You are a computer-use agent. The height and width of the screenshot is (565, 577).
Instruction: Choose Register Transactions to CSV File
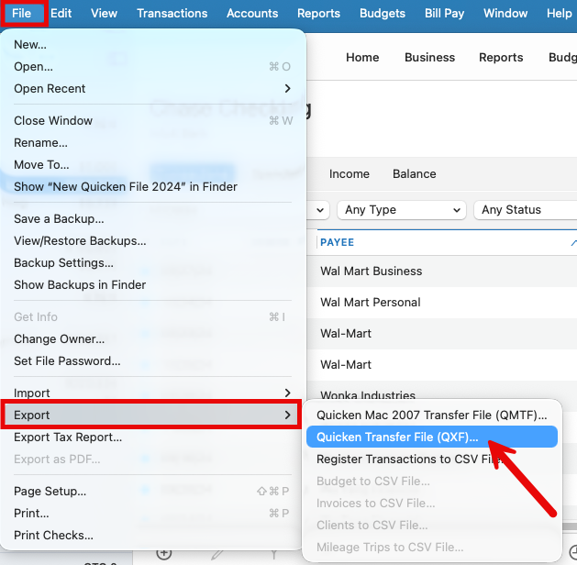[432, 460]
